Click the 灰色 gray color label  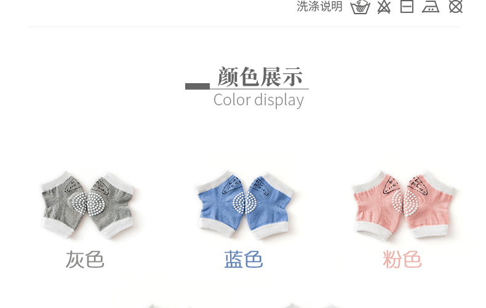(x=85, y=259)
